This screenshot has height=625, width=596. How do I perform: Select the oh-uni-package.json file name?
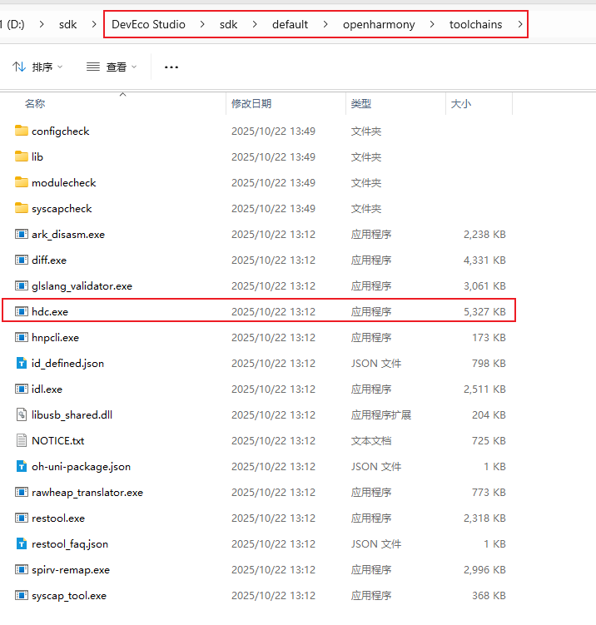[81, 466]
